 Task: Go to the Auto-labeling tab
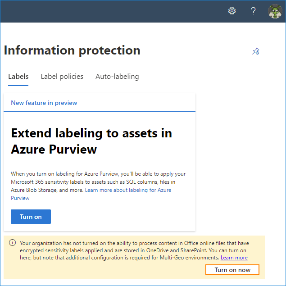(x=117, y=77)
